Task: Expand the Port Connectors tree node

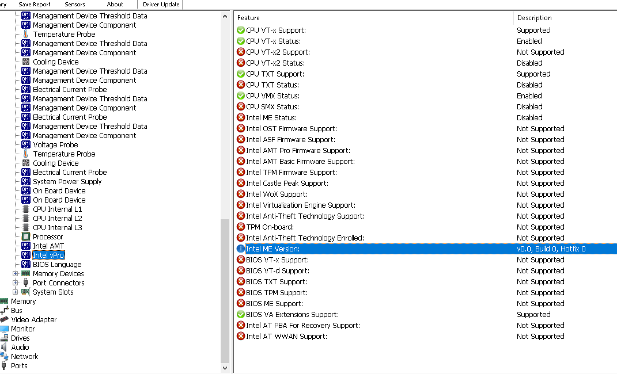Action: click(x=15, y=283)
